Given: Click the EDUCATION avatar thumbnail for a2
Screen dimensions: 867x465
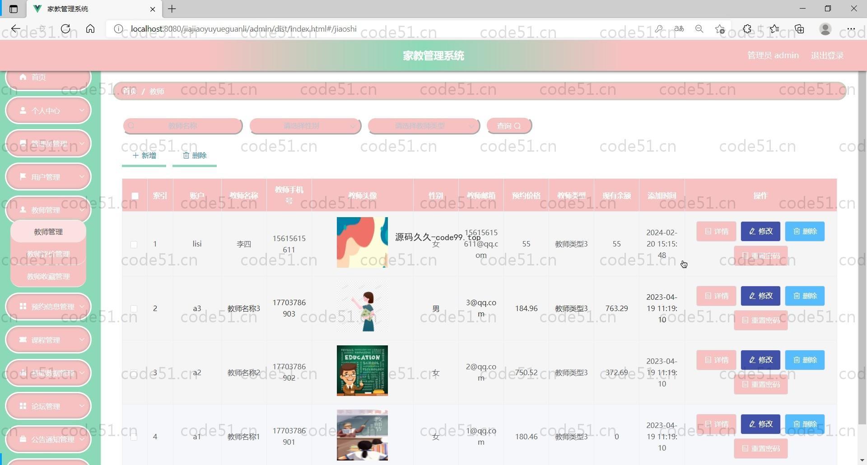Looking at the screenshot, I should pyautogui.click(x=362, y=371).
